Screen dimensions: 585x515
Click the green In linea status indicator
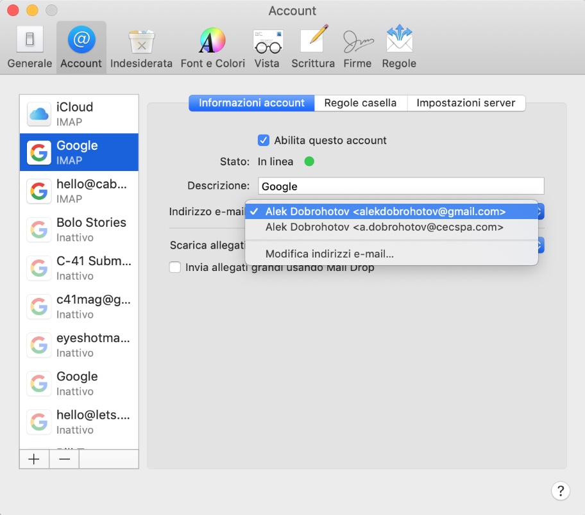click(309, 161)
